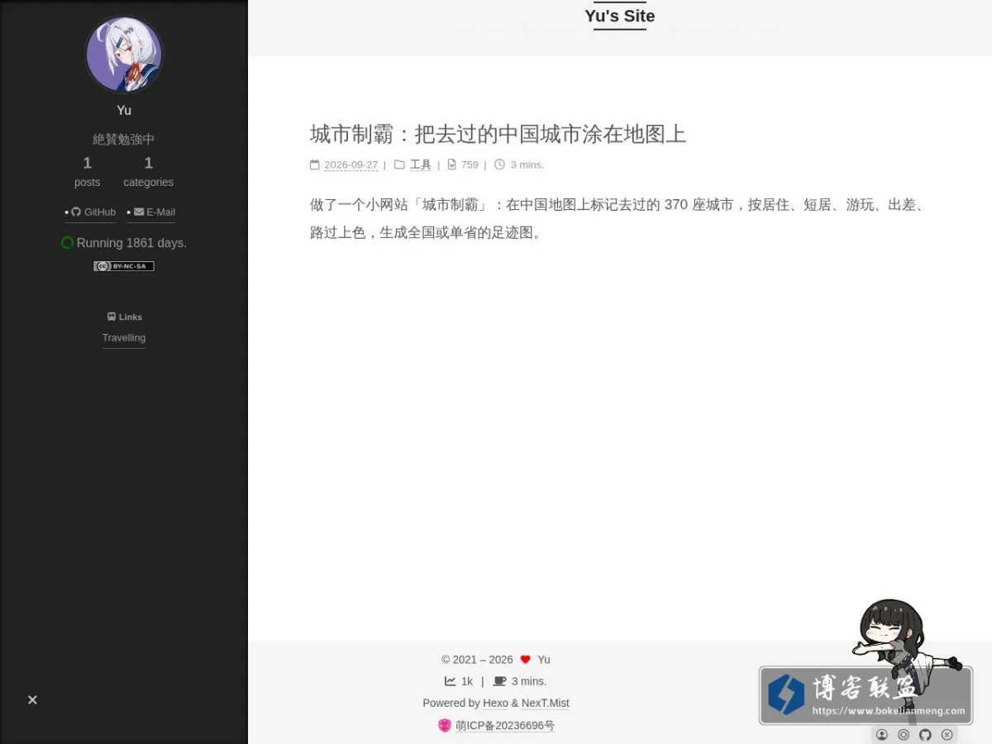This screenshot has width=992, height=744.
Task: Click the red heart icon in footer
Action: pyautogui.click(x=525, y=660)
